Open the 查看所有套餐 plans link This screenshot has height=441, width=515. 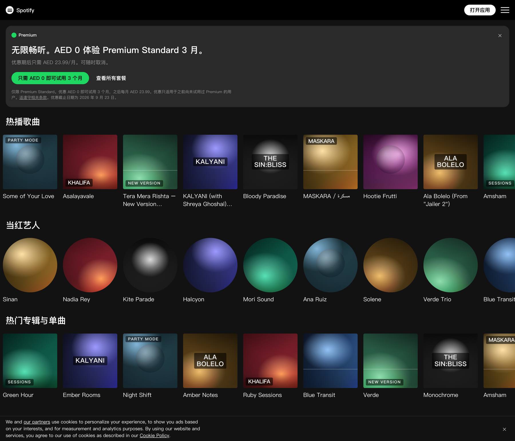click(111, 78)
